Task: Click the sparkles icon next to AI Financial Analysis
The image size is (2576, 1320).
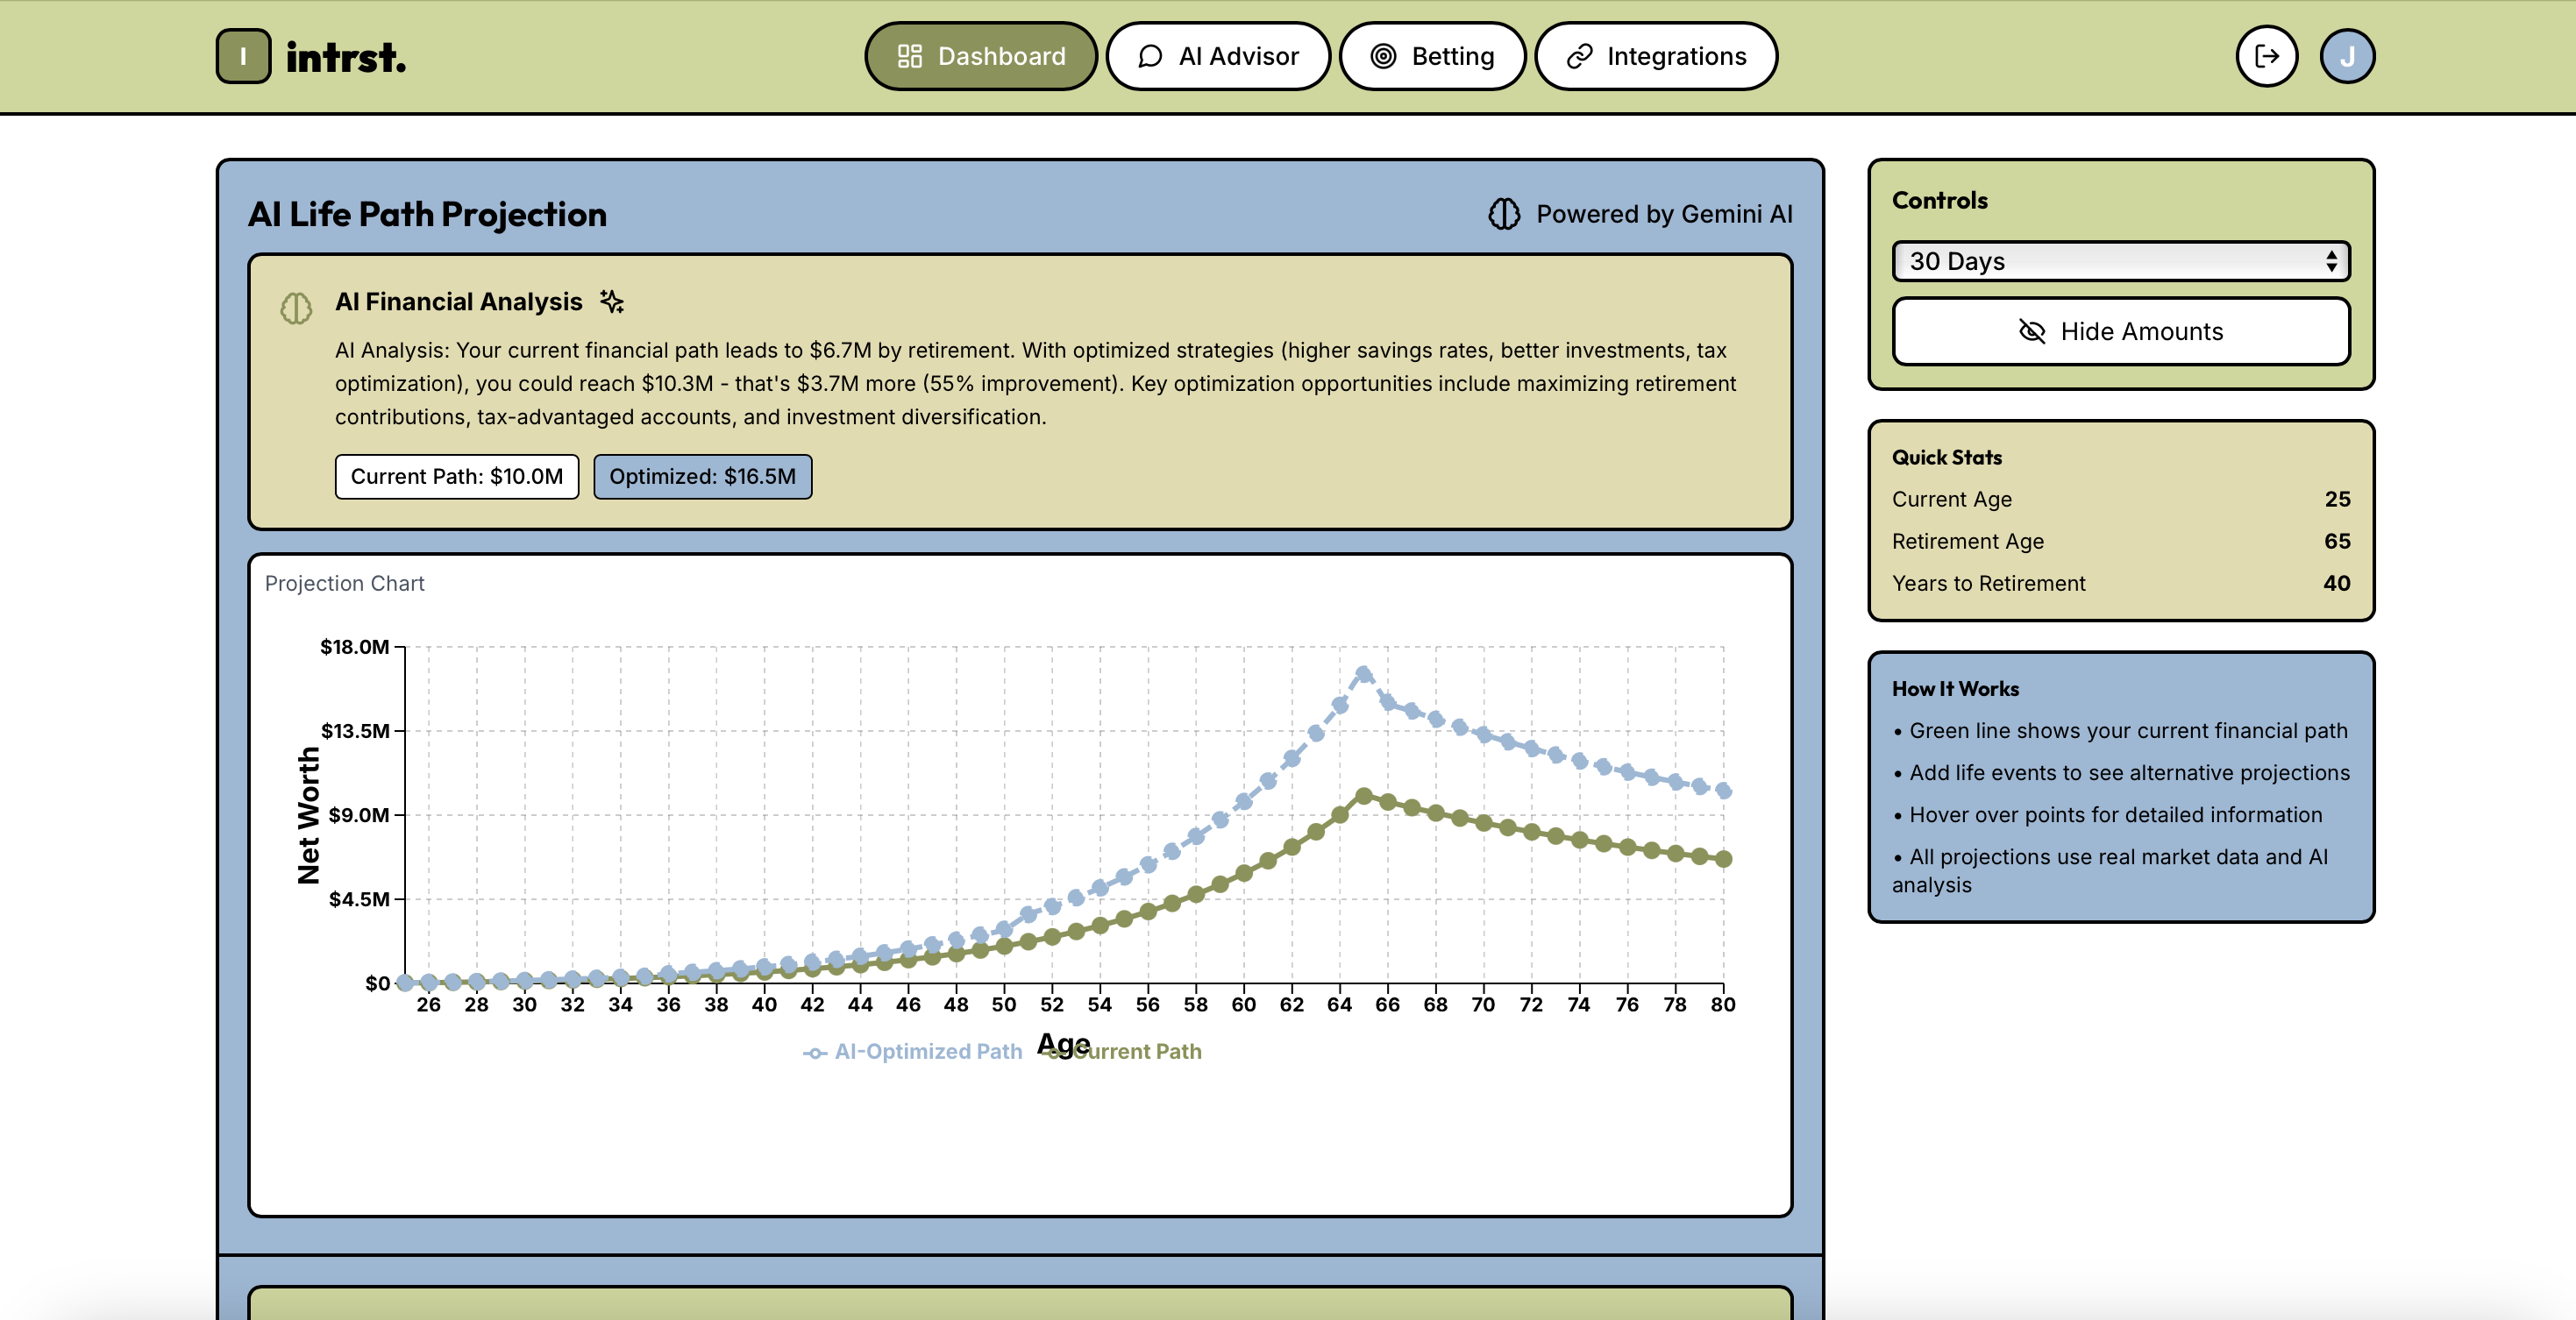Action: [x=612, y=301]
